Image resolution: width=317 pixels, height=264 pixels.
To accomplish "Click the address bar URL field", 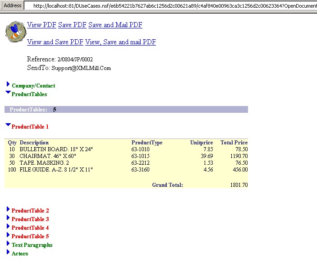I will tap(170, 6).
